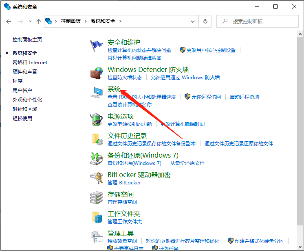Click the shield icon before 允许远程访问
The image size is (304, 251).
click(x=187, y=97)
